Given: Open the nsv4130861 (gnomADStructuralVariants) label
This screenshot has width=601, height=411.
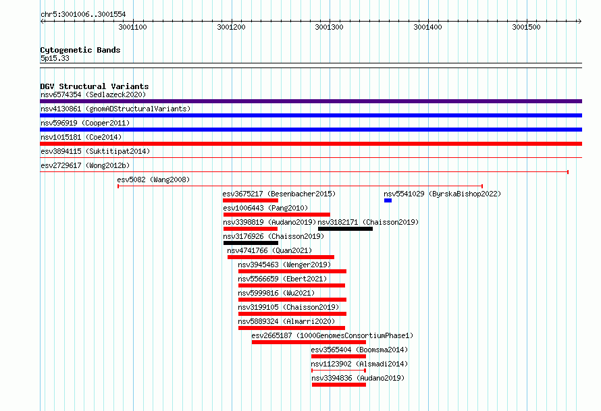Looking at the screenshot, I should click(115, 109).
